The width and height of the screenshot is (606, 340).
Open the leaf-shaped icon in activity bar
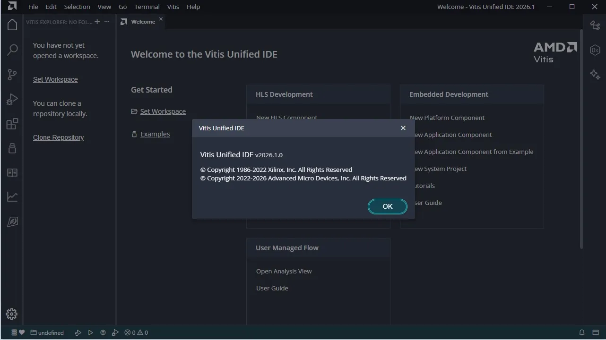click(12, 221)
